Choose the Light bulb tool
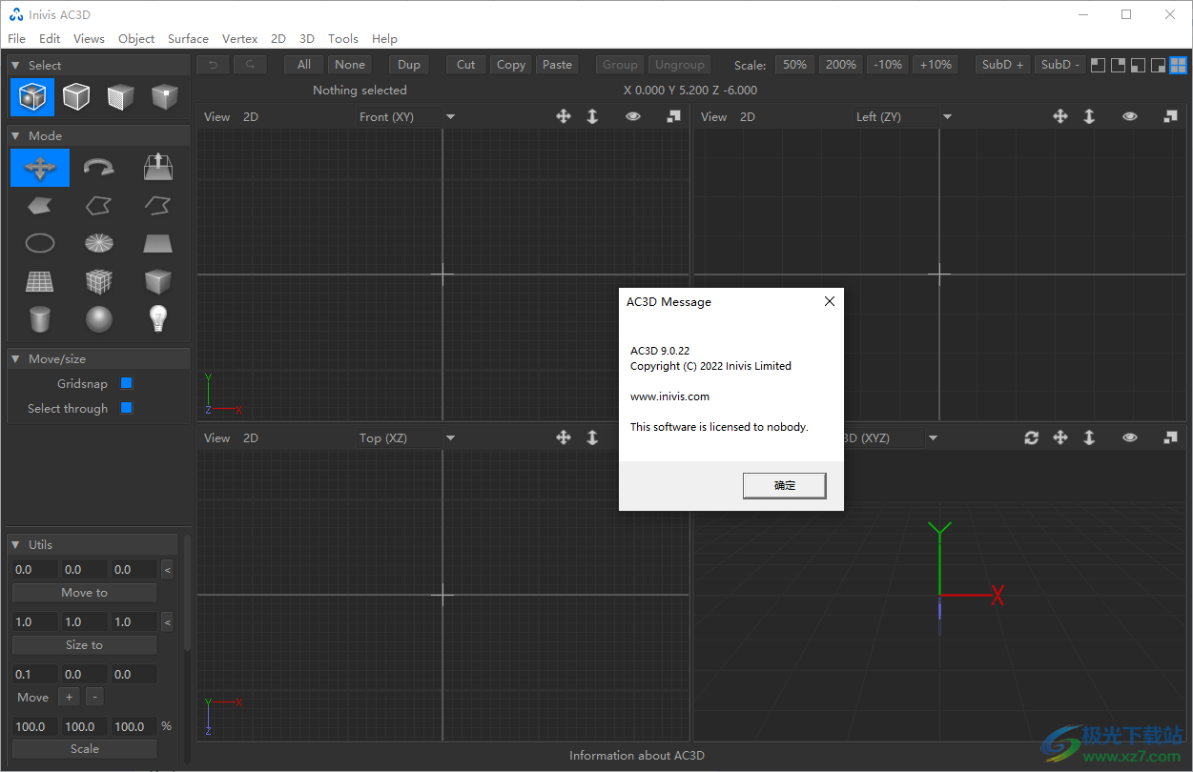The image size is (1193, 772). pos(158,318)
